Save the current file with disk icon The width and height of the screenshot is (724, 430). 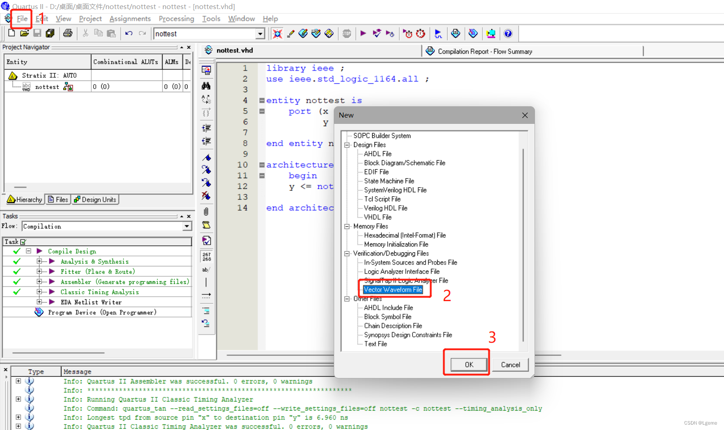click(37, 33)
